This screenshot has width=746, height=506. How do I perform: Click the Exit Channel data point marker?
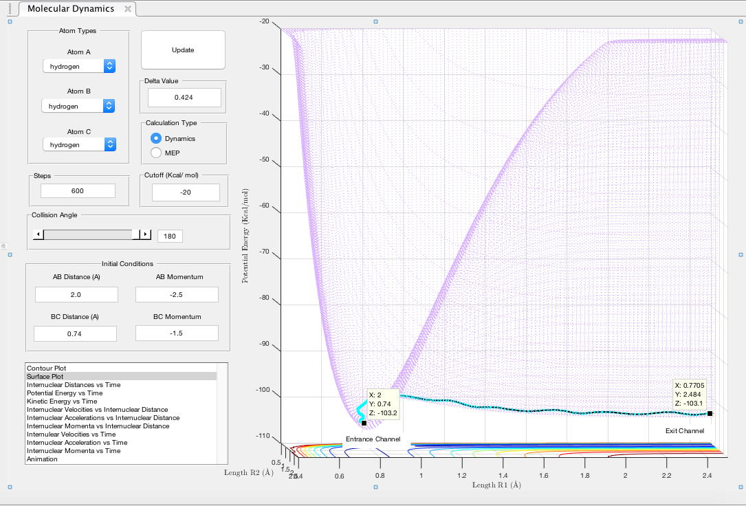(x=710, y=414)
